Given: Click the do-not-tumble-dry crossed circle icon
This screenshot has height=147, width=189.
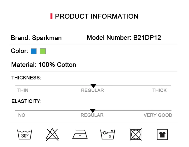Looking at the screenshot, I should 136,134.
